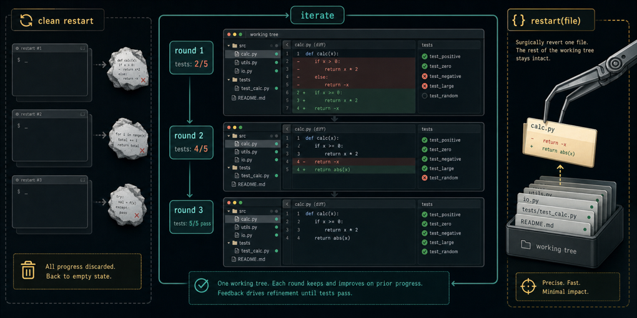Click the red X mark on restart #1 crumpled paper
This screenshot has height=318, width=637.
click(x=143, y=80)
